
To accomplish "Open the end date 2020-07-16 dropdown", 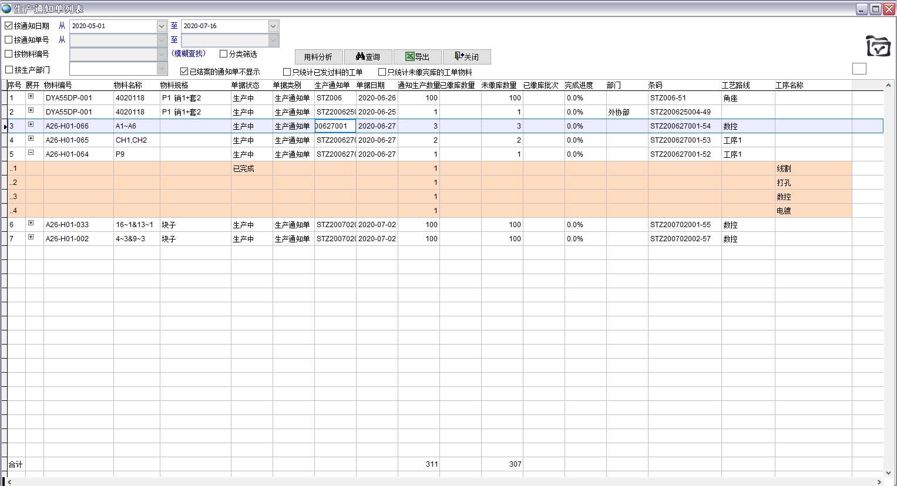I will coord(273,26).
